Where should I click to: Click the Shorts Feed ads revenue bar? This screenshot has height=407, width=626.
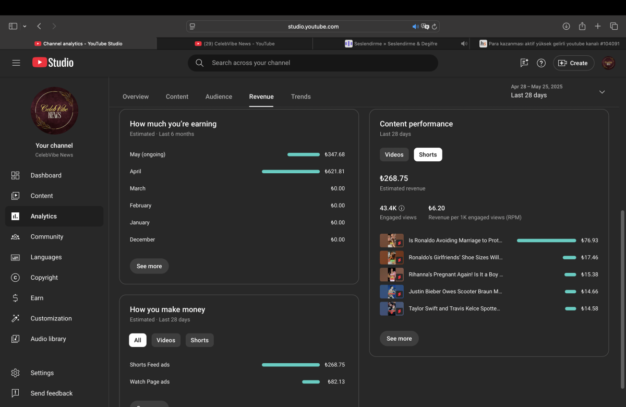291,365
